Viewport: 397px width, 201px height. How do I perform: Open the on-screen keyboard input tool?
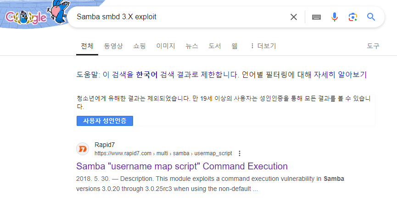tap(316, 17)
